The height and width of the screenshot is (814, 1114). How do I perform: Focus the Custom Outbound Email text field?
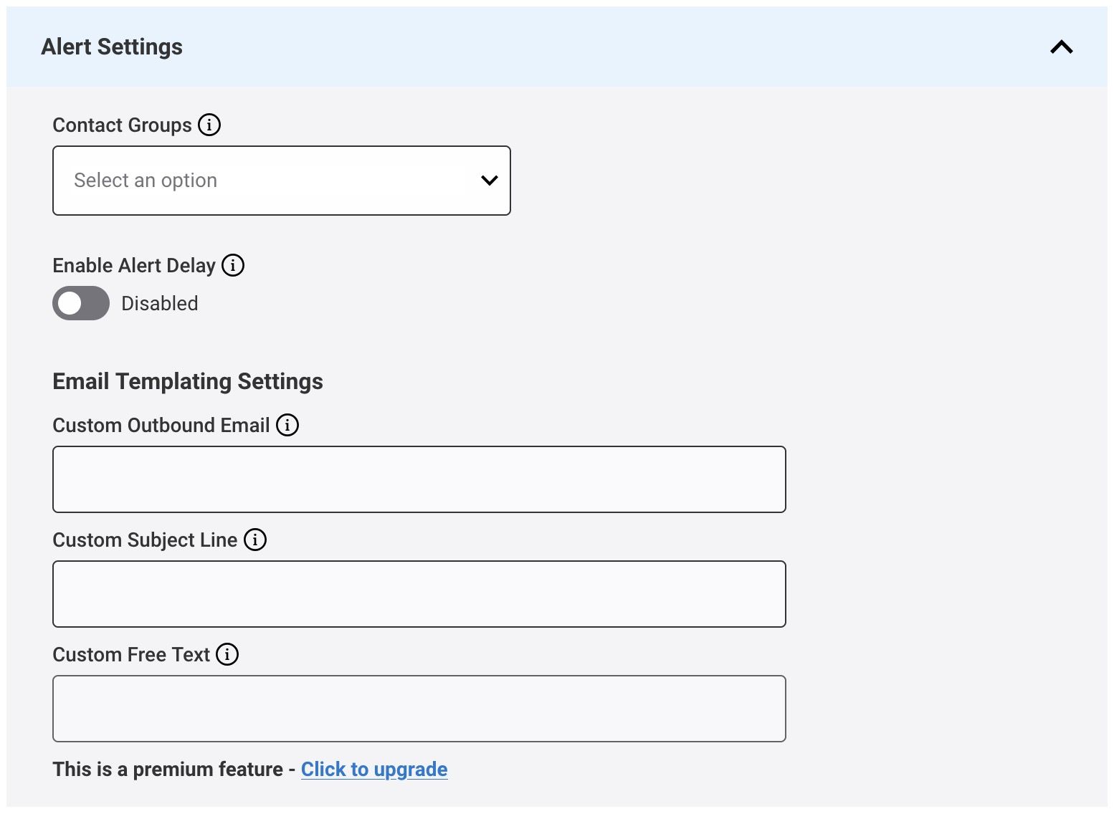coord(419,479)
